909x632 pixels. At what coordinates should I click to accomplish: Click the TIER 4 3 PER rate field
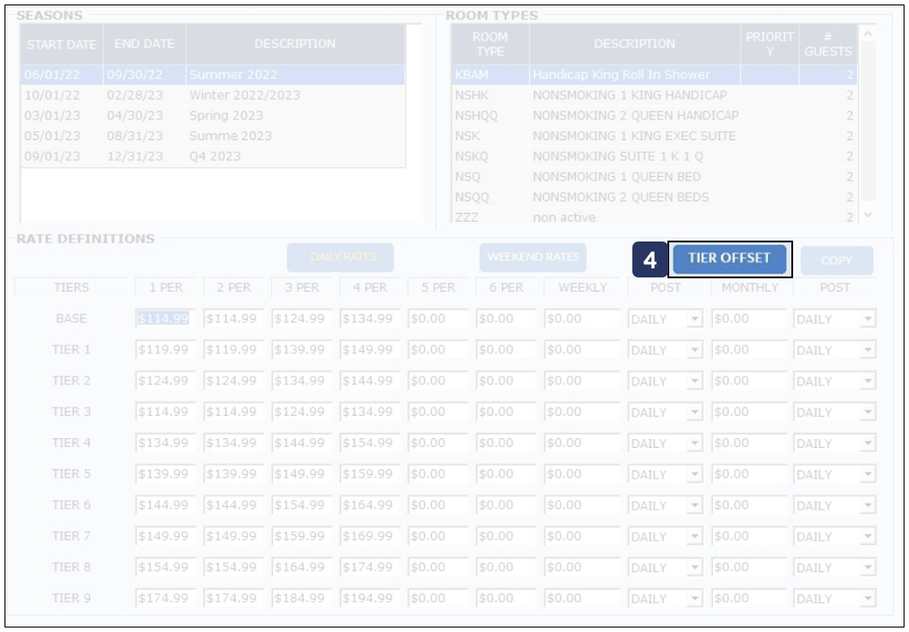[x=301, y=443]
